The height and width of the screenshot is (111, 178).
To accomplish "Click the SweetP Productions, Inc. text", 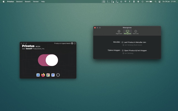I will click(35, 49).
